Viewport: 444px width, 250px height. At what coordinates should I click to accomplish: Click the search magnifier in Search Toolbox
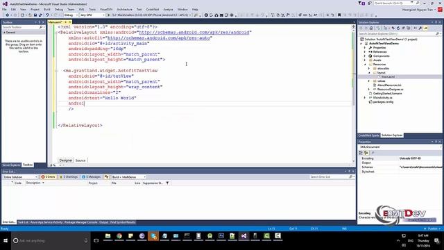(41, 27)
